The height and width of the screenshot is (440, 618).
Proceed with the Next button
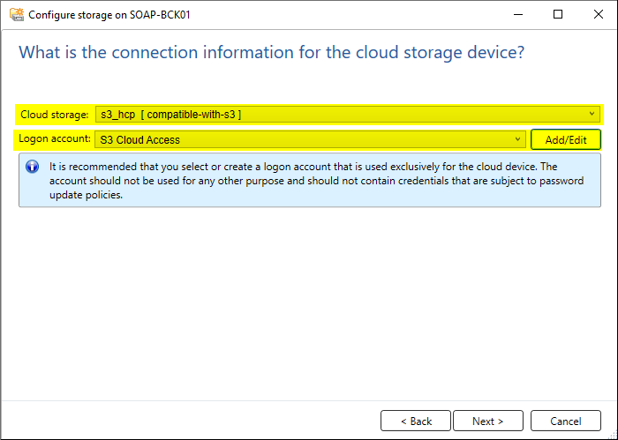[488, 421]
